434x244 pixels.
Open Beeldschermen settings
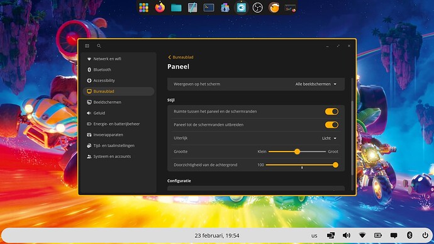119,102
